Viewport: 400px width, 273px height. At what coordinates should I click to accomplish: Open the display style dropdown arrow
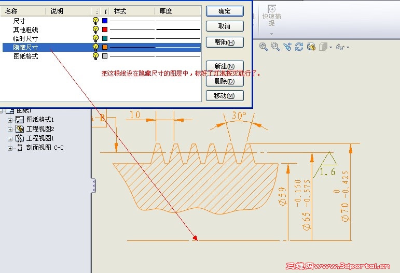(x=330, y=47)
